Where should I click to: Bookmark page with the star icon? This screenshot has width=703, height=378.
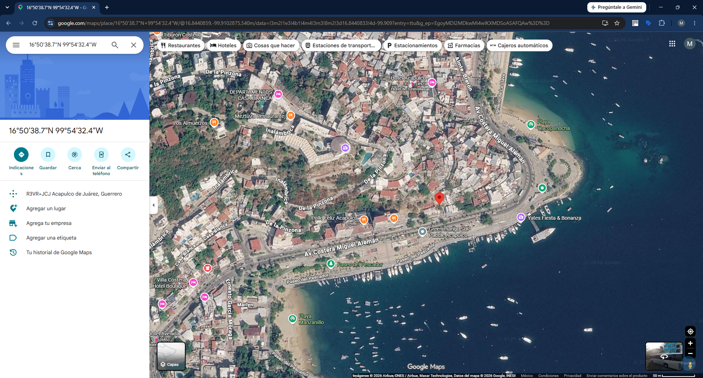pyautogui.click(x=617, y=23)
